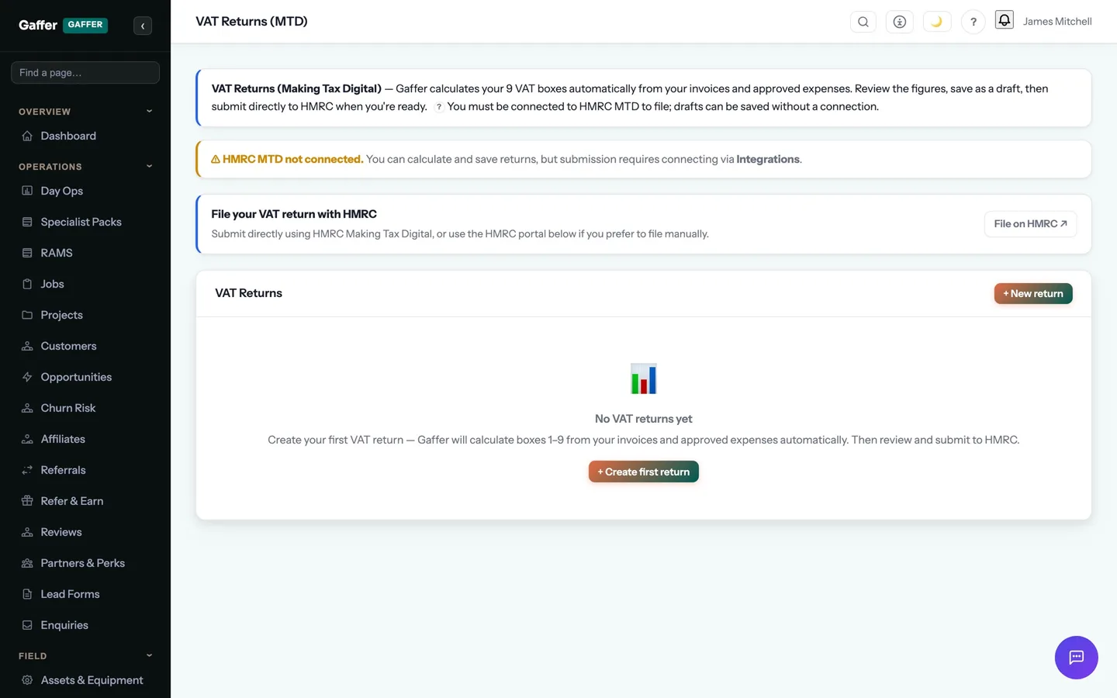Open Reviews in the sidebar

pos(85,532)
